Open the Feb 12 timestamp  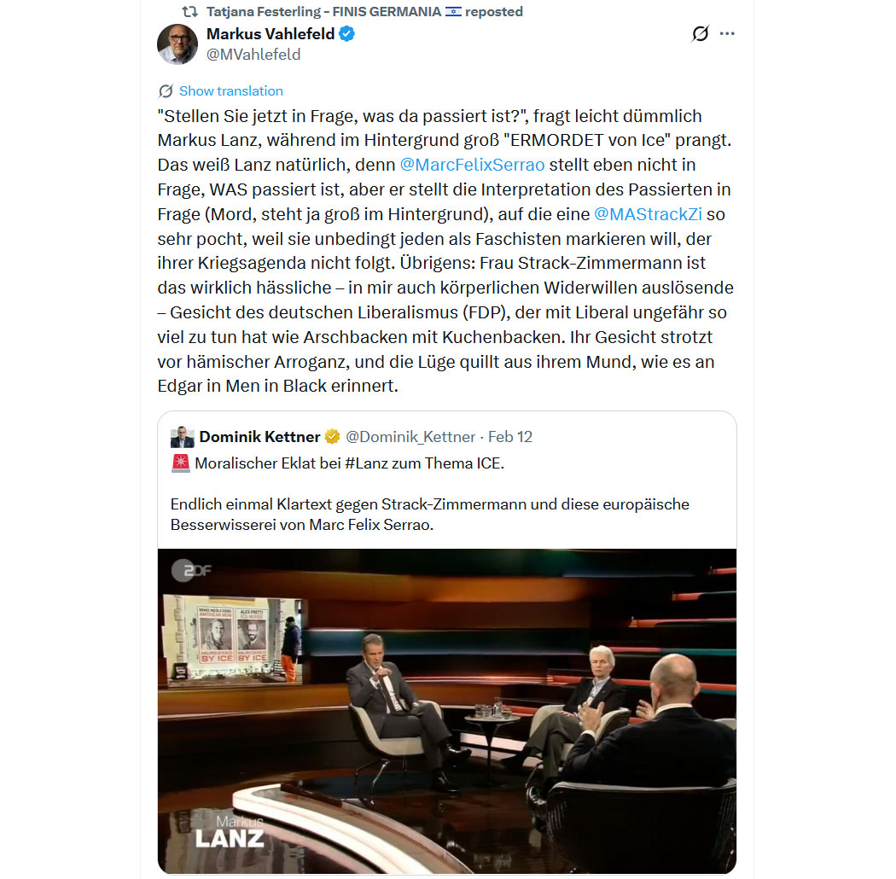coord(509,437)
